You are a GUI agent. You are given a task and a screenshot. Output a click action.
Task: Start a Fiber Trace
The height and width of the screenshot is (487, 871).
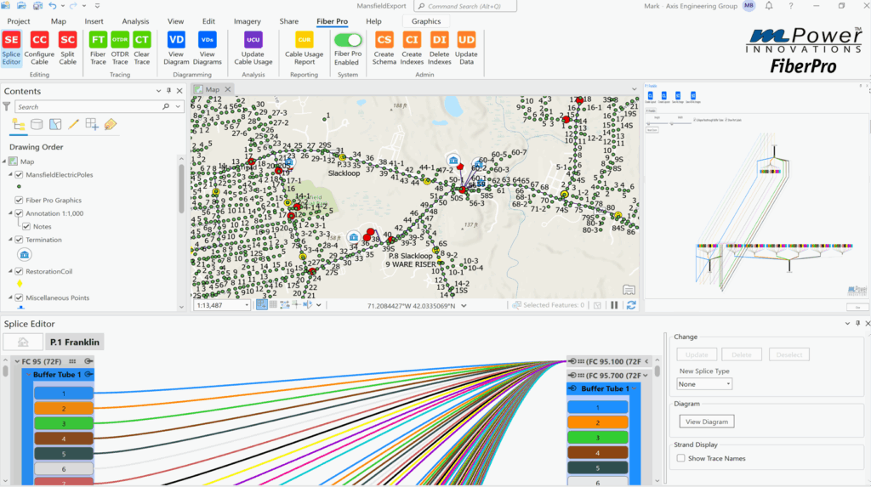(x=98, y=48)
